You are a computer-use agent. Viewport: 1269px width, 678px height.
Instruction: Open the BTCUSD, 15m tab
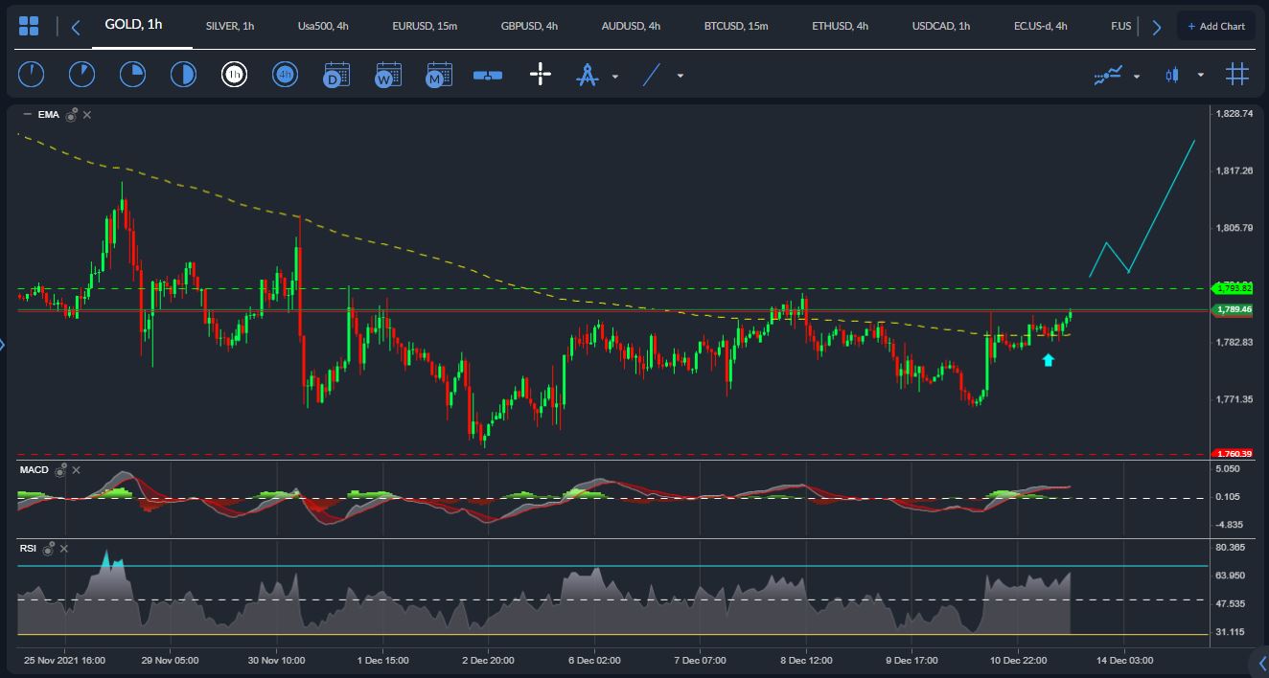[736, 26]
